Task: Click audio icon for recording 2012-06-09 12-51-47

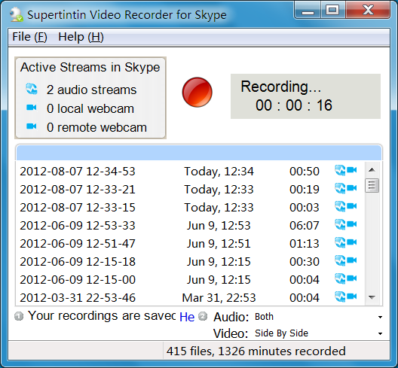Action: click(x=340, y=242)
